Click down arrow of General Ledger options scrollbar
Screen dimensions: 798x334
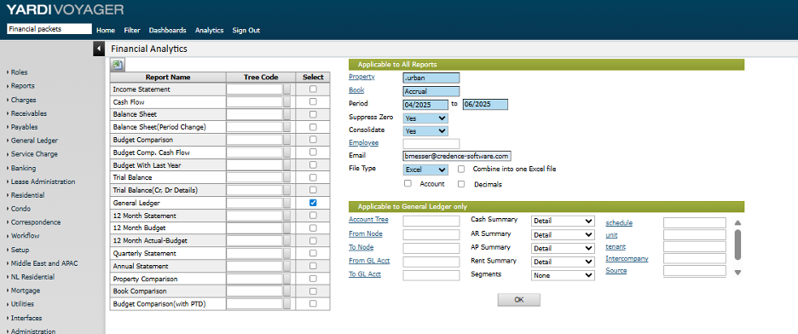tap(737, 273)
